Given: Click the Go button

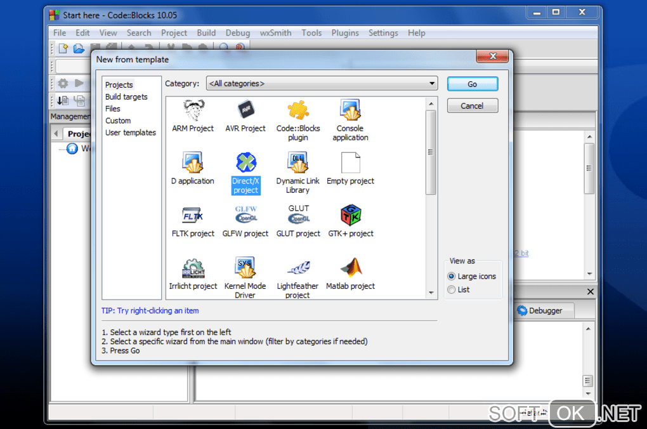Looking at the screenshot, I should (473, 84).
